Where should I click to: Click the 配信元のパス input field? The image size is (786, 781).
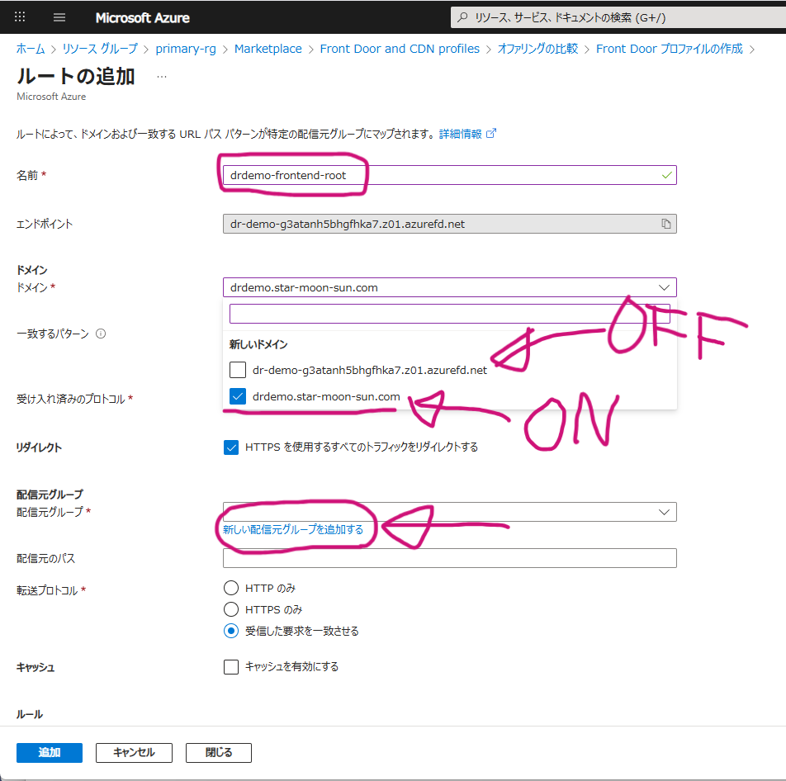(x=450, y=558)
